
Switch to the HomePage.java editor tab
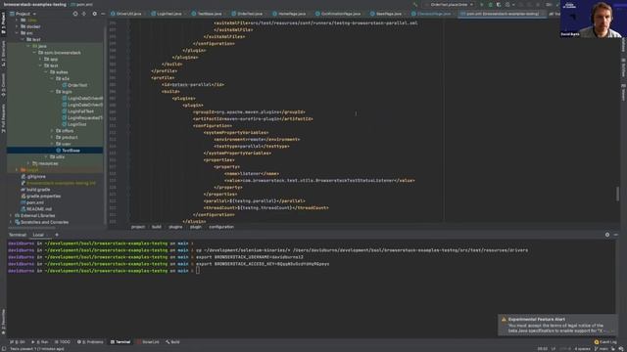pos(290,14)
